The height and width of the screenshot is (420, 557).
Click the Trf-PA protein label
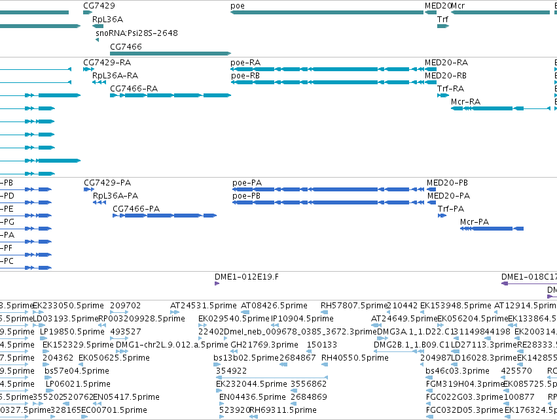[x=451, y=209]
